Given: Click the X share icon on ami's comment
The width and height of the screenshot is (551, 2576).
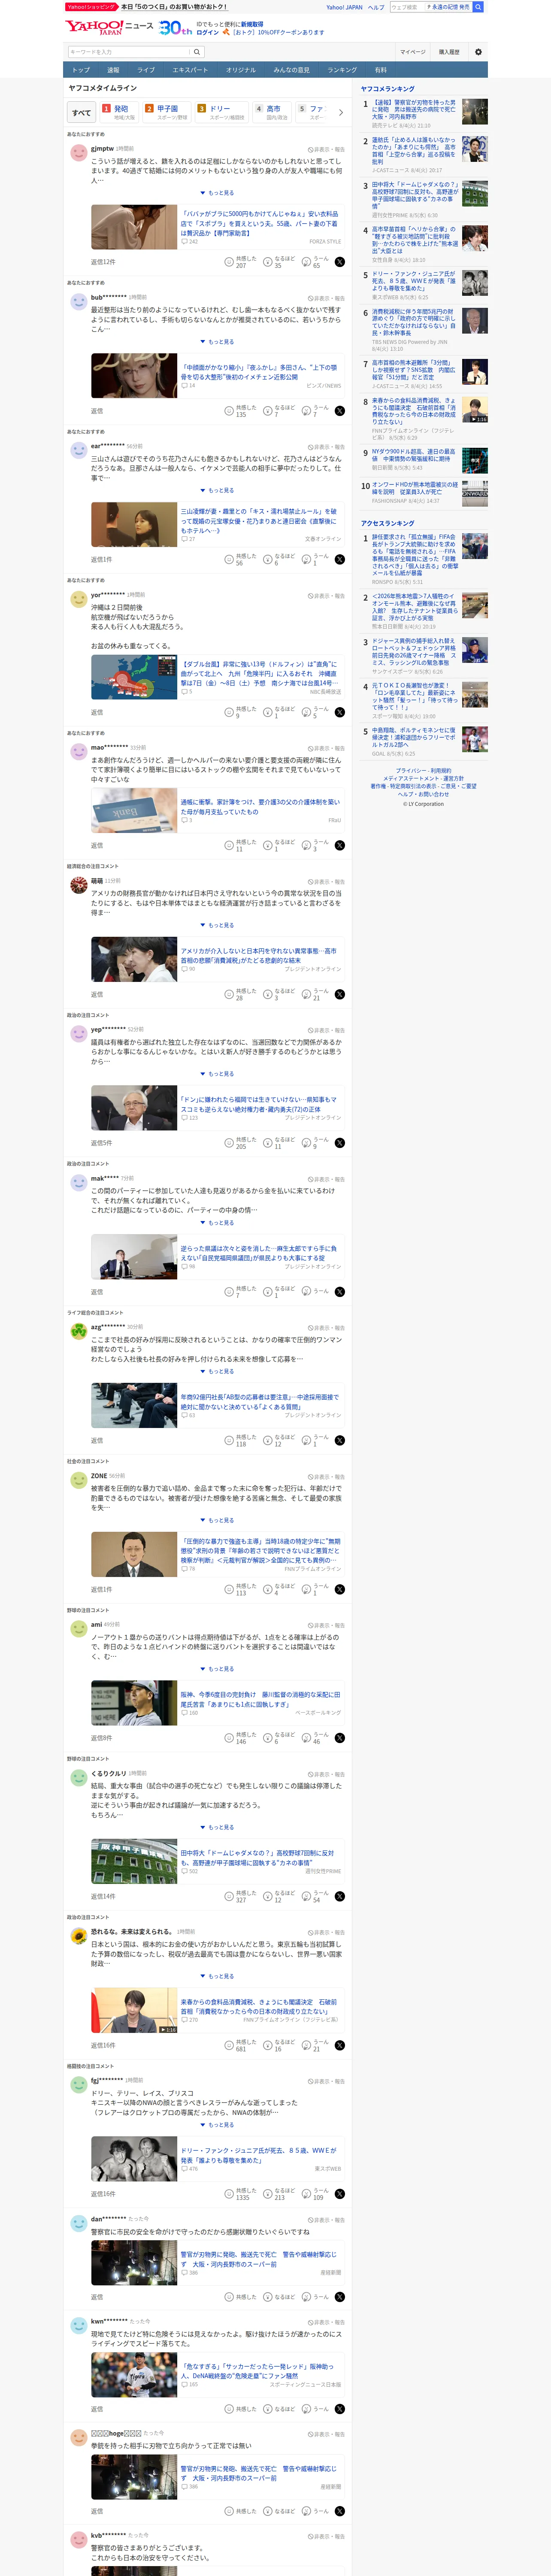Looking at the screenshot, I should tap(340, 1738).
